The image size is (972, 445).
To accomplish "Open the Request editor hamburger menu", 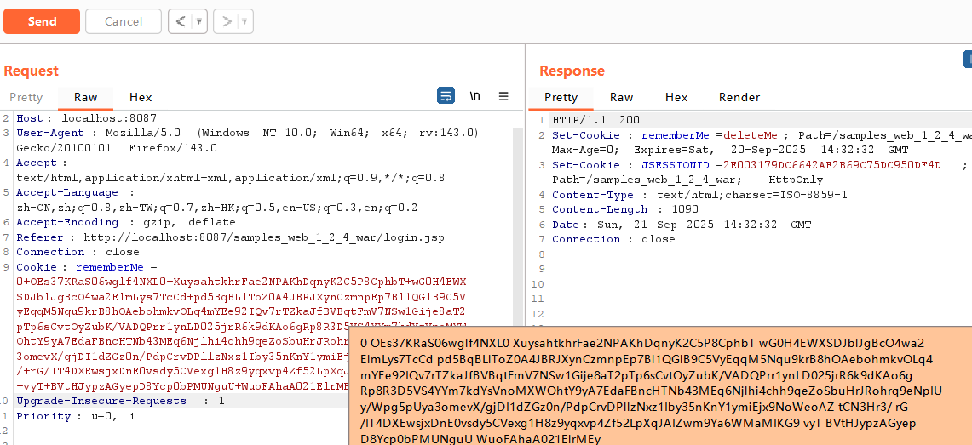I will click(503, 96).
